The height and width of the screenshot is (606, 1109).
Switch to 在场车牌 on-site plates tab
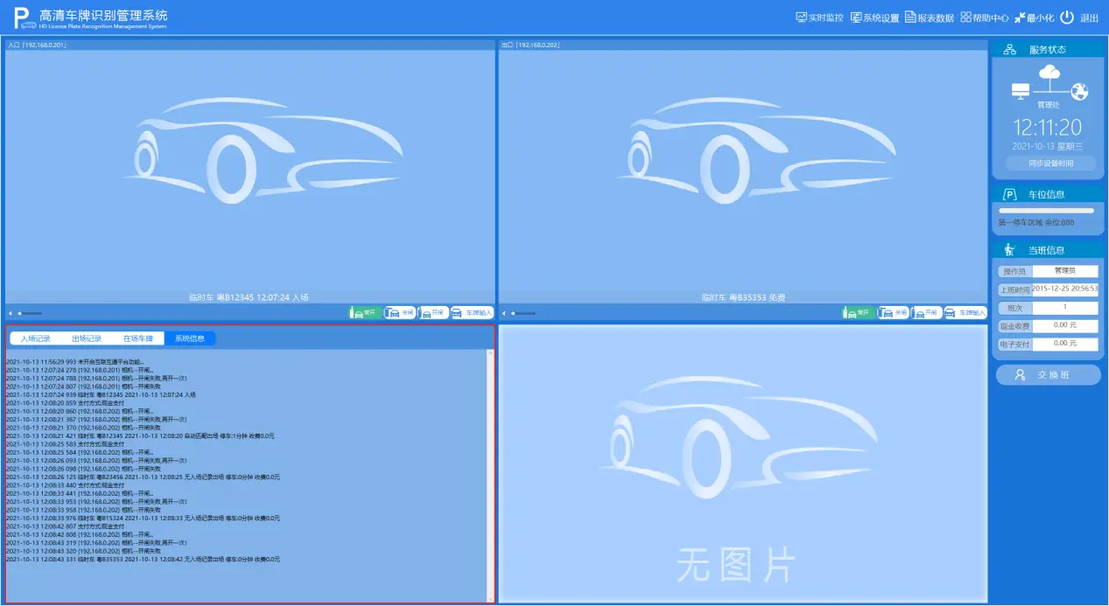click(138, 338)
